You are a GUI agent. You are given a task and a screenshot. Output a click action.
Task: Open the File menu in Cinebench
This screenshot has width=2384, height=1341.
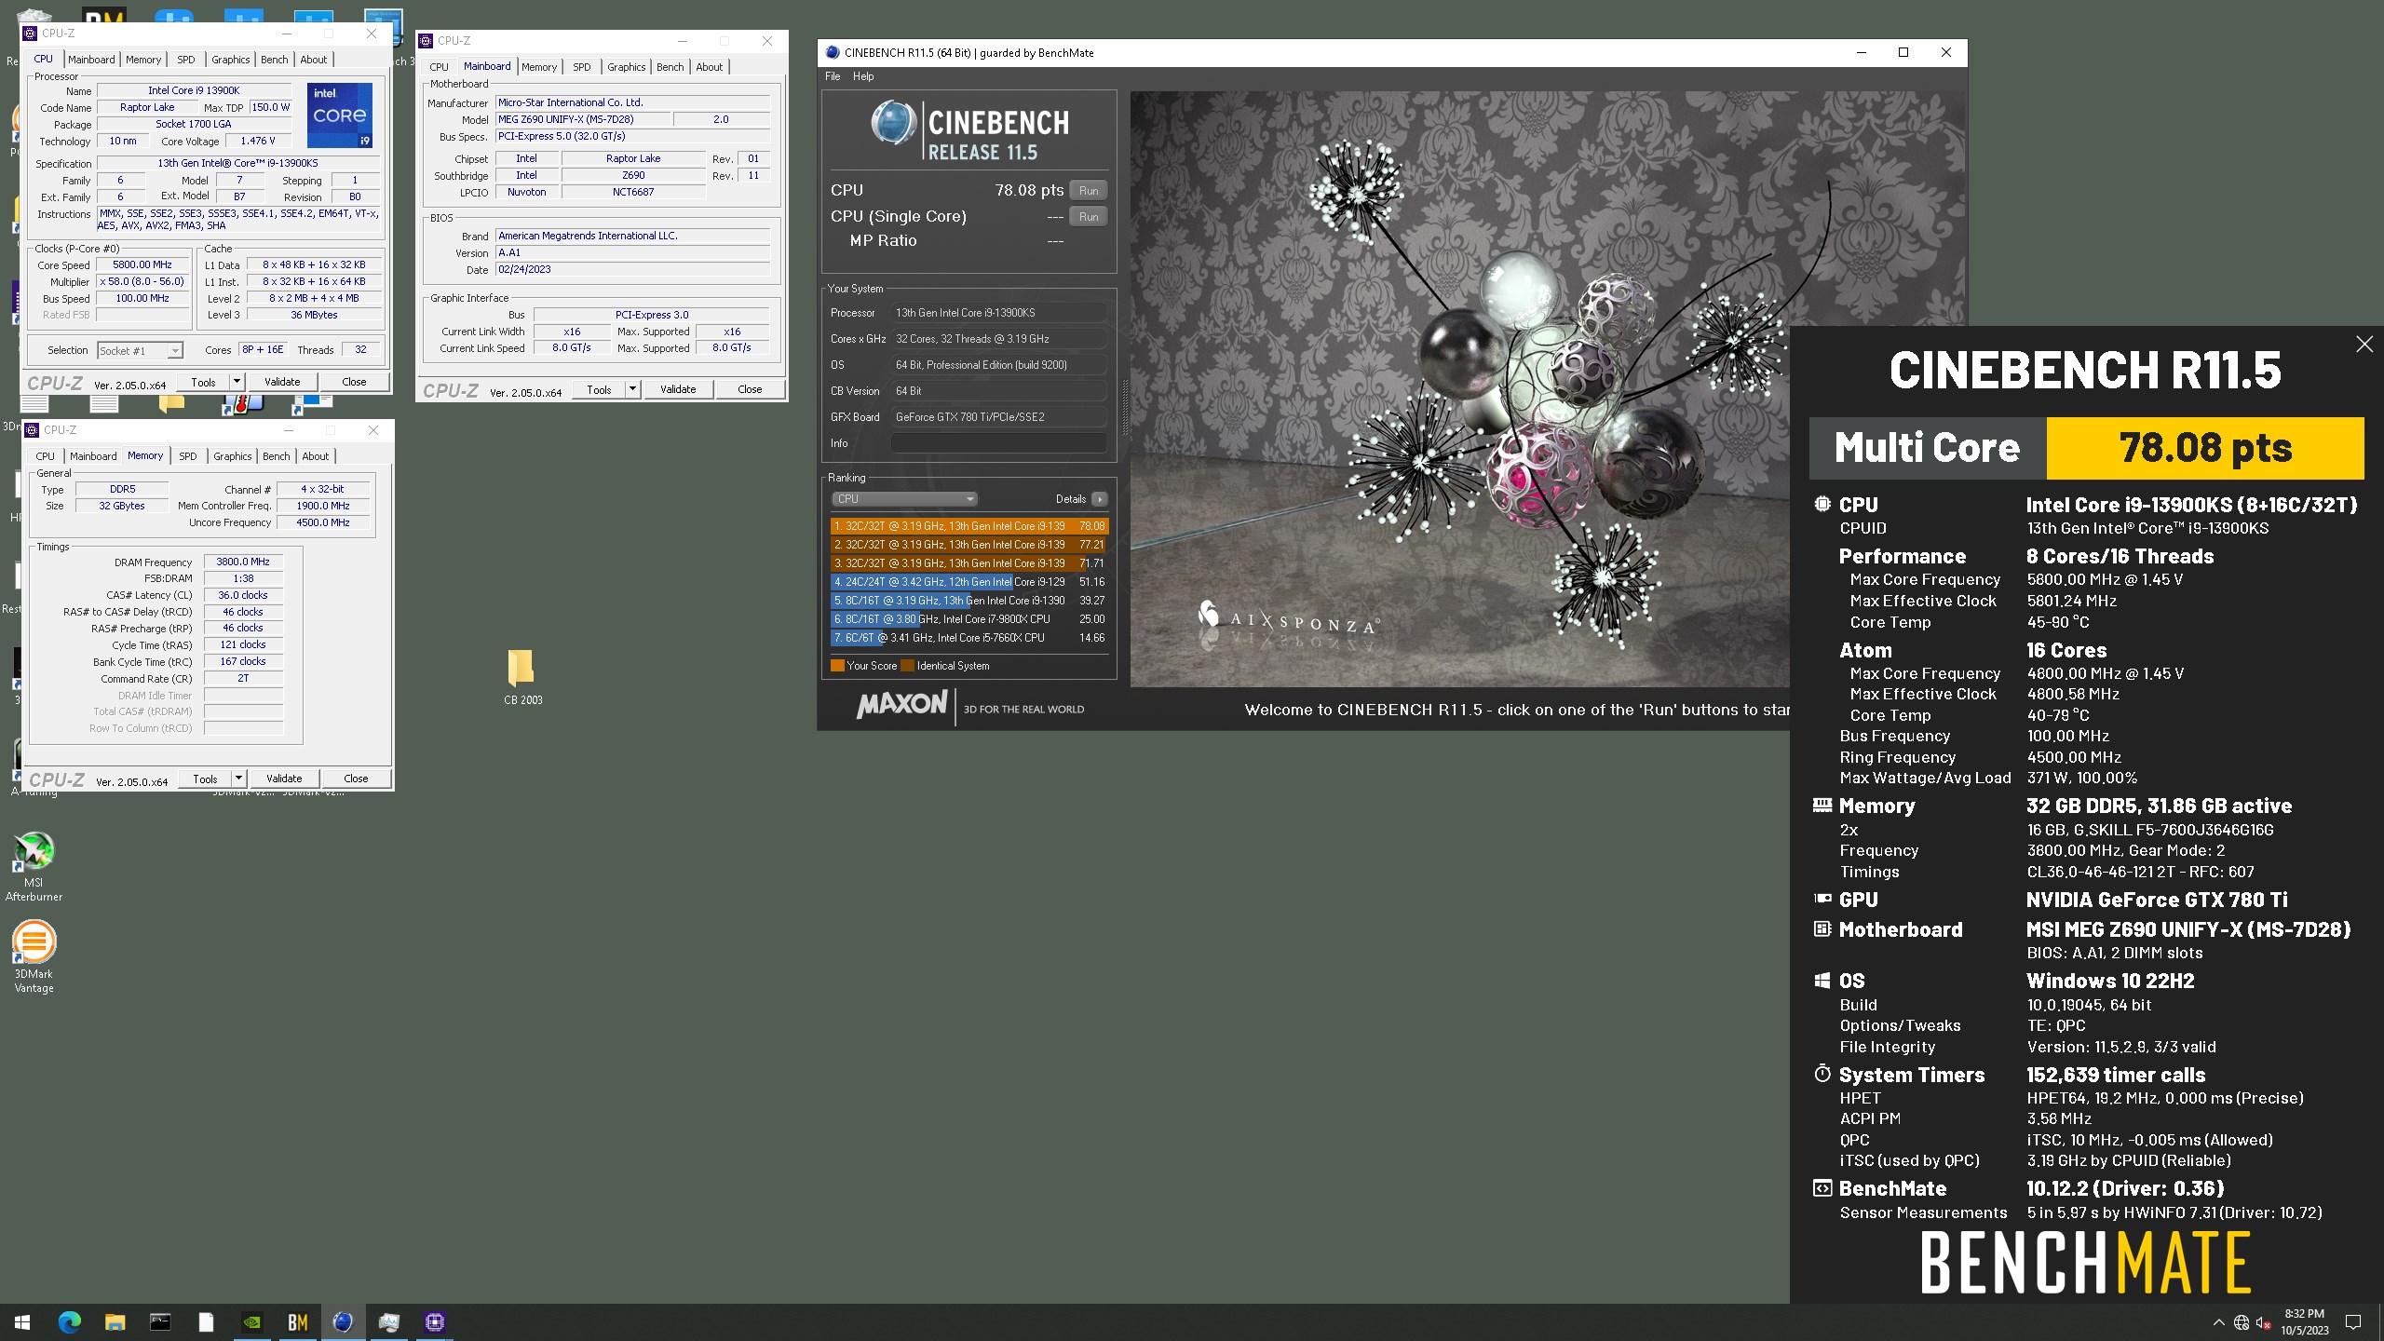point(833,76)
